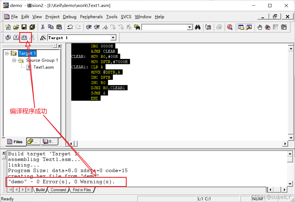Select the Source Group 1 folder
Viewport: 295px width, 202px height.
[42, 60]
